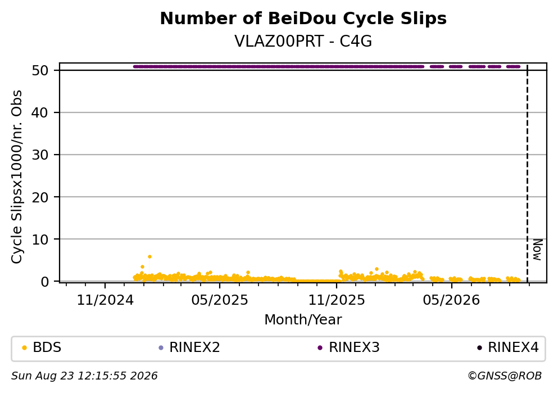Click the RINEX2 legend marker dot
Screen dimensions: 558x393
tap(161, 348)
